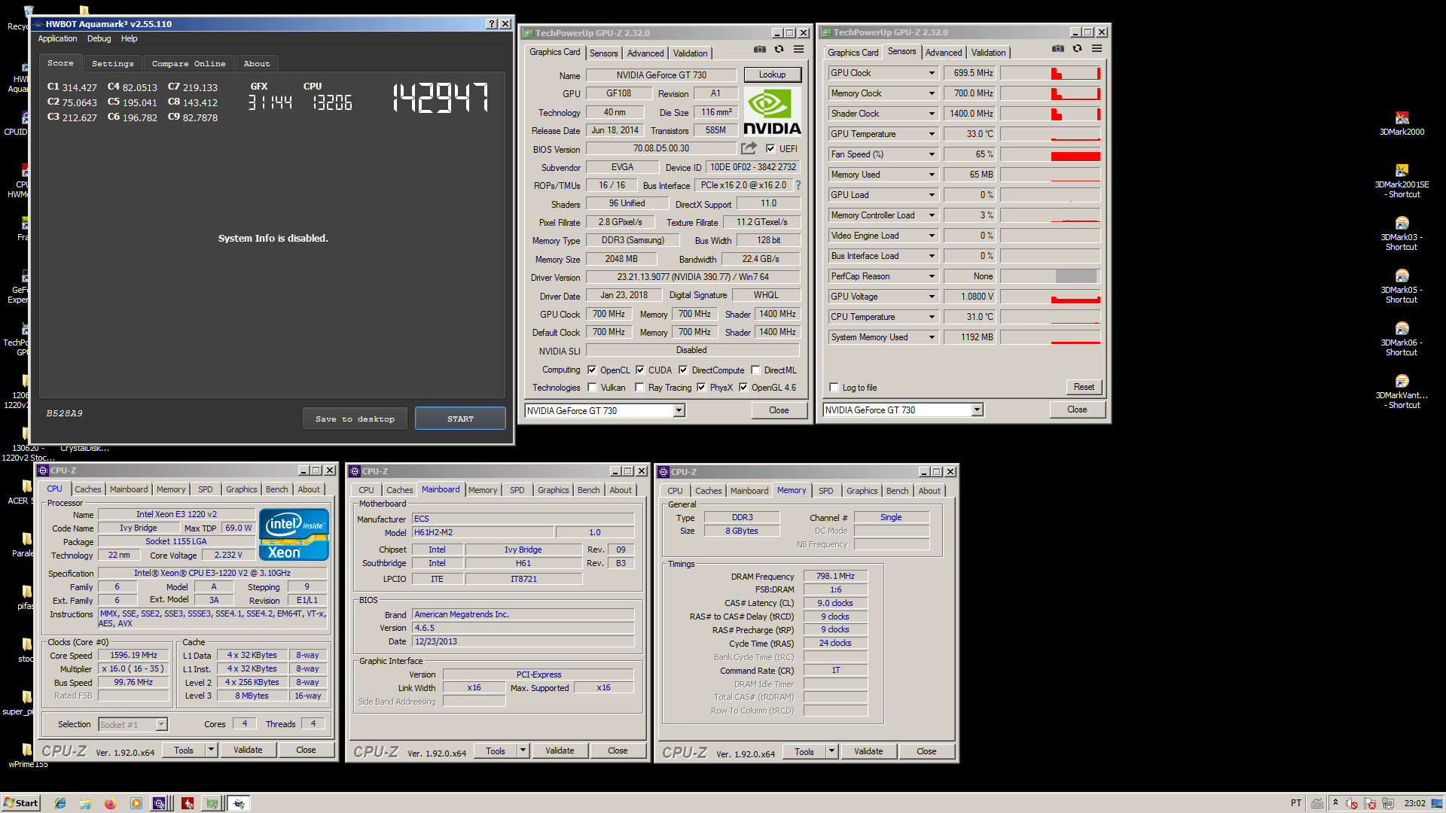Click the NVIDIA logo in GPU-Z
This screenshot has height=813, width=1446.
coord(772,111)
